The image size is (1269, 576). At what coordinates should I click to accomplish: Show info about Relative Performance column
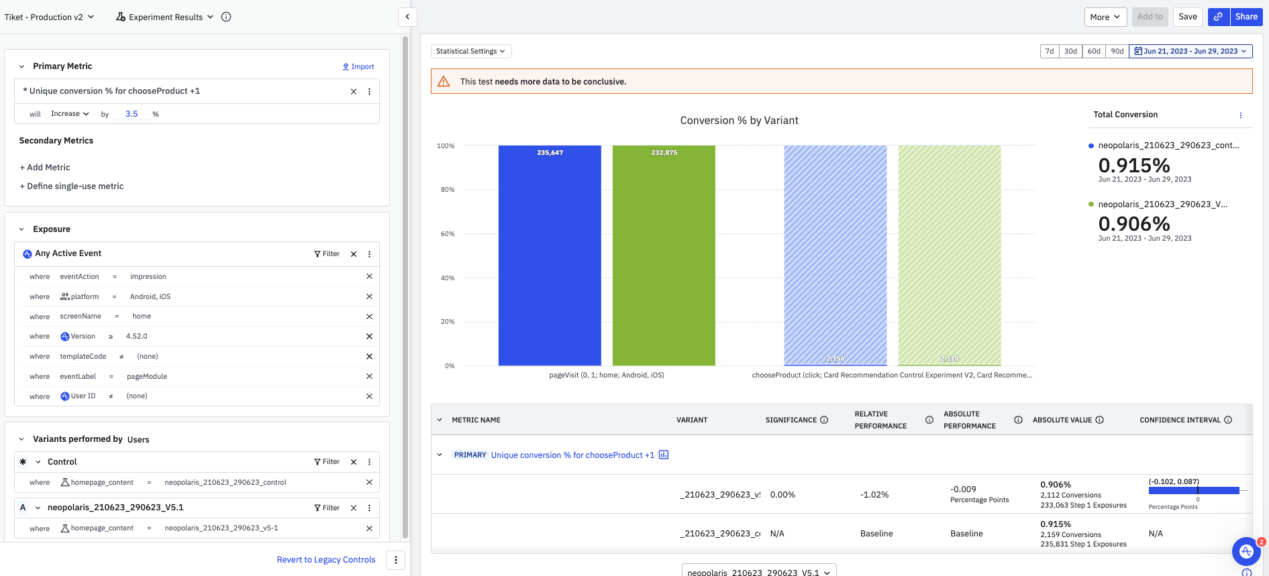click(x=929, y=420)
